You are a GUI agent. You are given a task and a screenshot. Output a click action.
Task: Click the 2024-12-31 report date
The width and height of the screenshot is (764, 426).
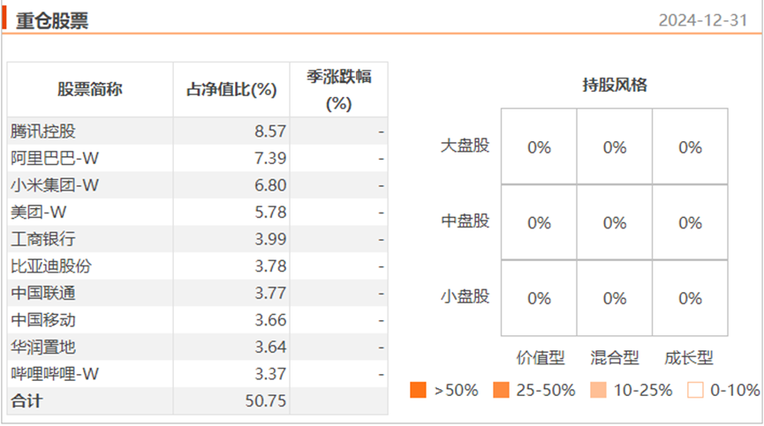(x=709, y=20)
